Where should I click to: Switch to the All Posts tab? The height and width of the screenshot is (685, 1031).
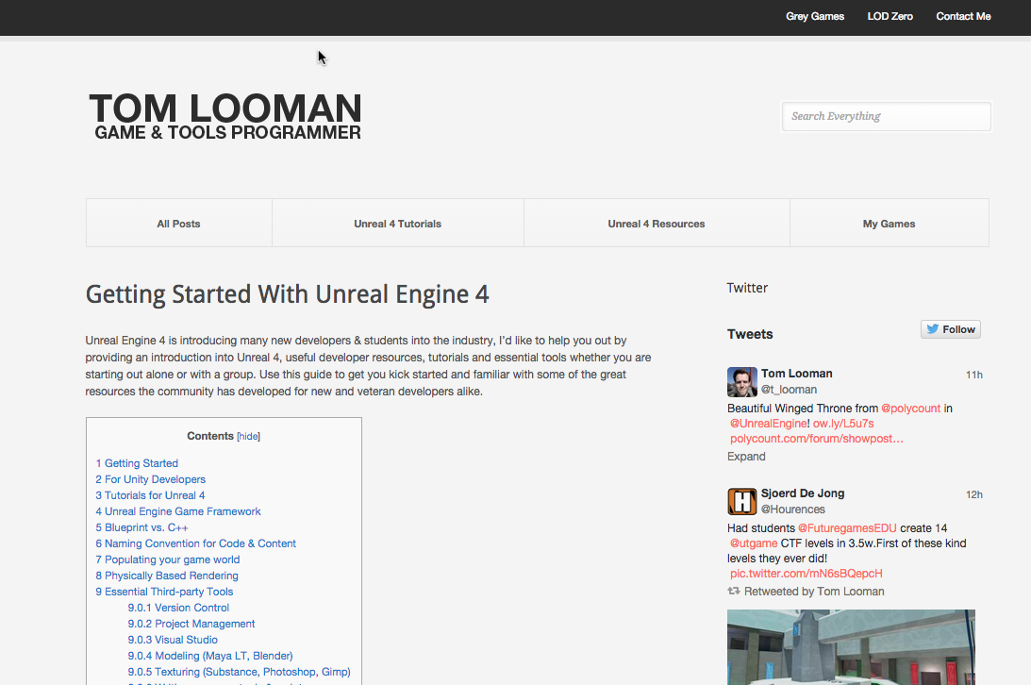click(x=178, y=224)
